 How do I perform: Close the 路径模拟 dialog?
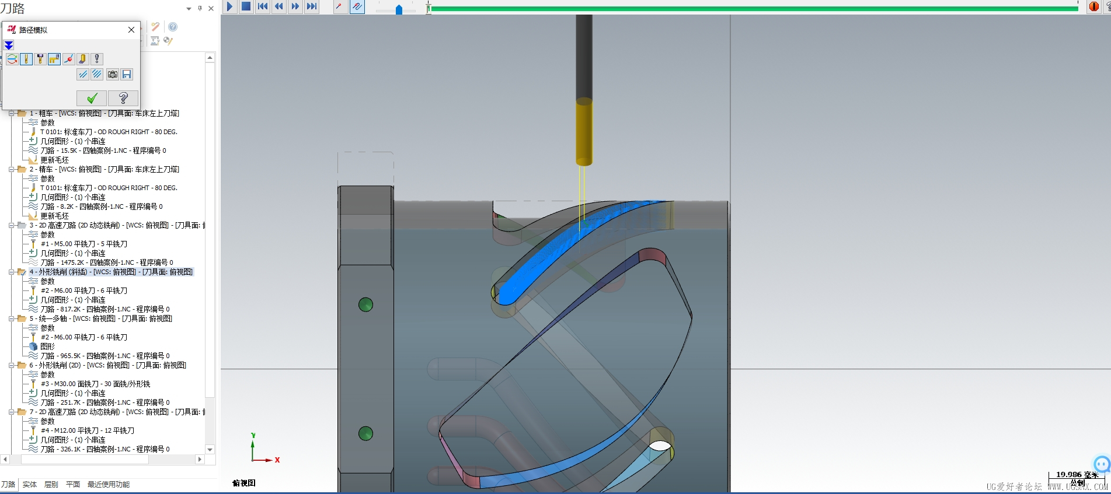click(x=131, y=30)
